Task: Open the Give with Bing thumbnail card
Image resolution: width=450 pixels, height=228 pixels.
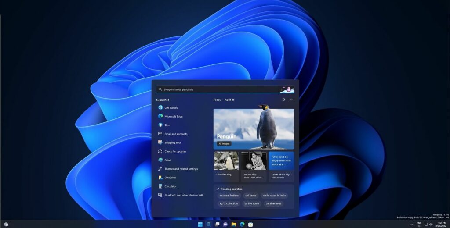Action: point(226,167)
